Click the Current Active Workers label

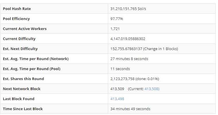click(x=25, y=29)
